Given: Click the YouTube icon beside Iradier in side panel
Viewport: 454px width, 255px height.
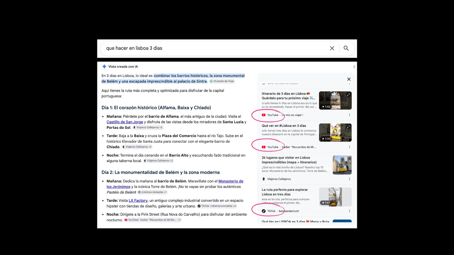Looking at the screenshot, I should pyautogui.click(x=264, y=147).
